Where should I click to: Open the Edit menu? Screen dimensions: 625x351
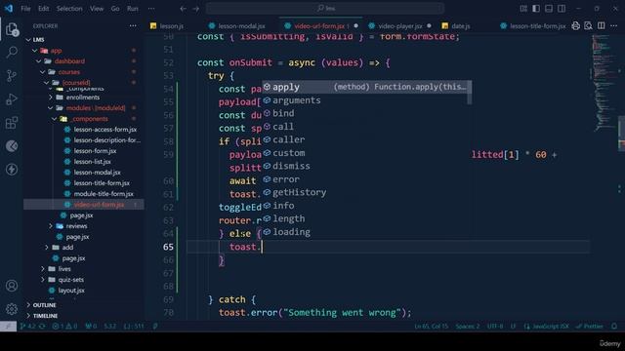[43, 9]
